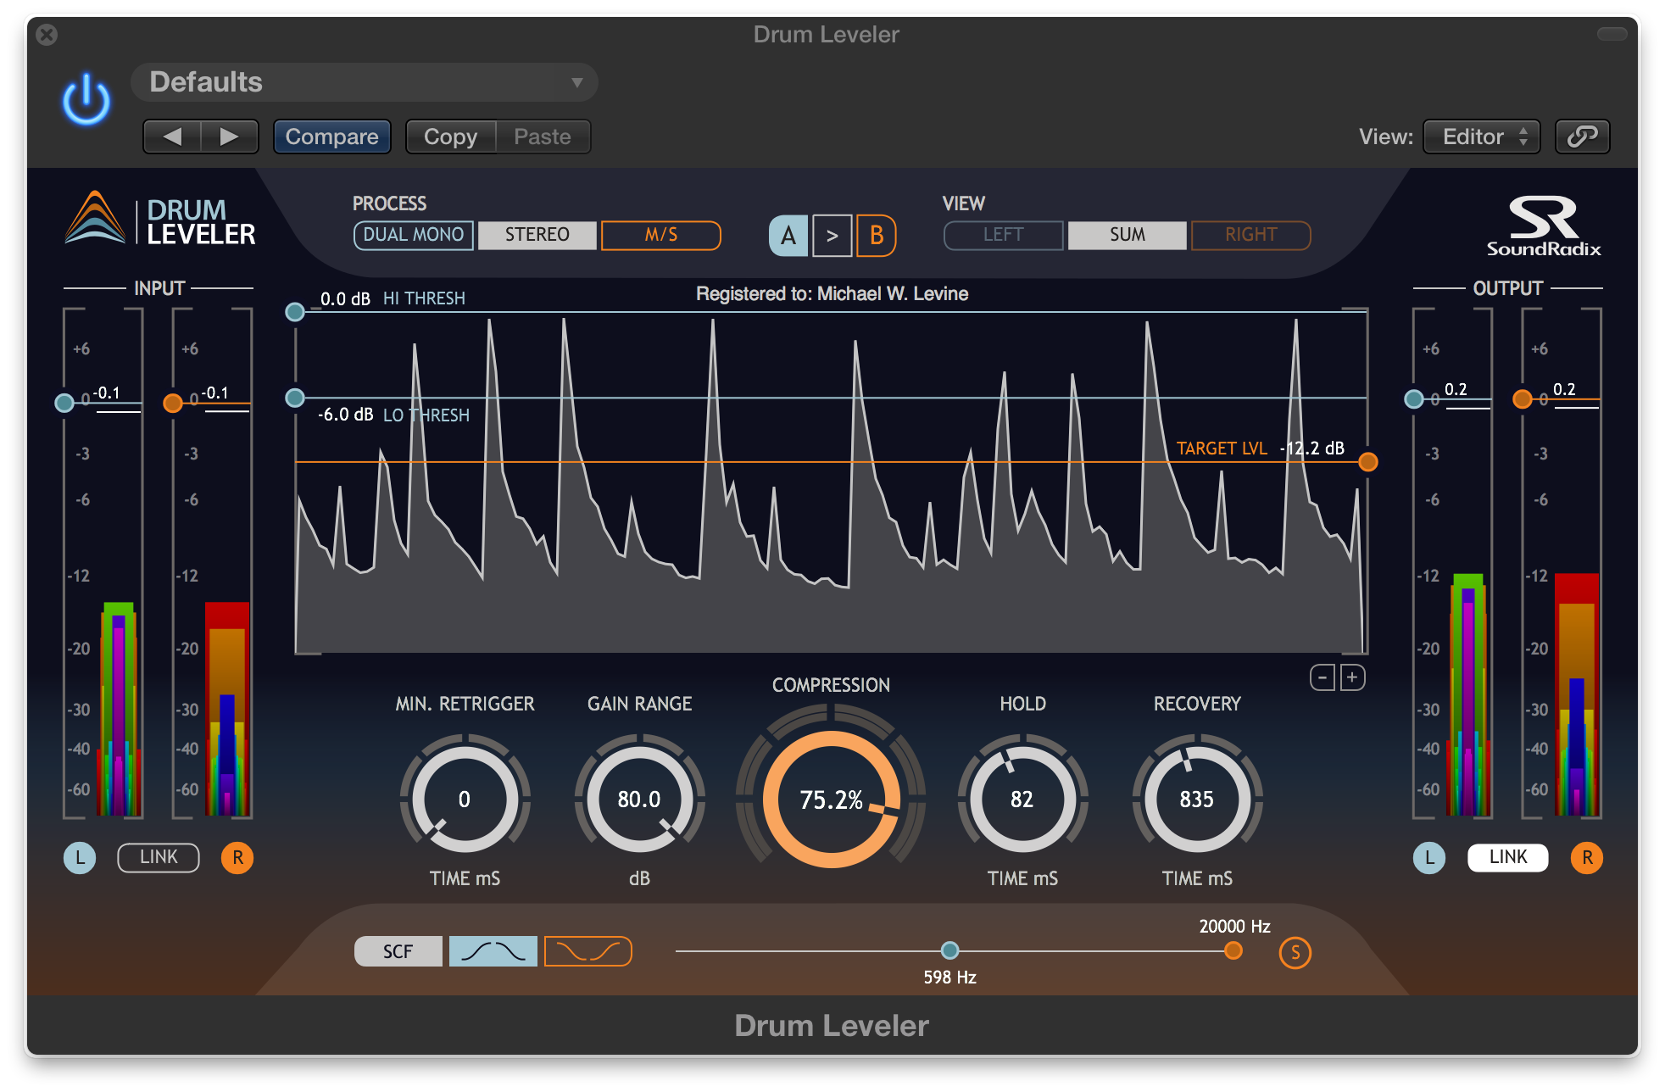
Task: Enable the SCF sidechain filter
Action: pos(398,951)
